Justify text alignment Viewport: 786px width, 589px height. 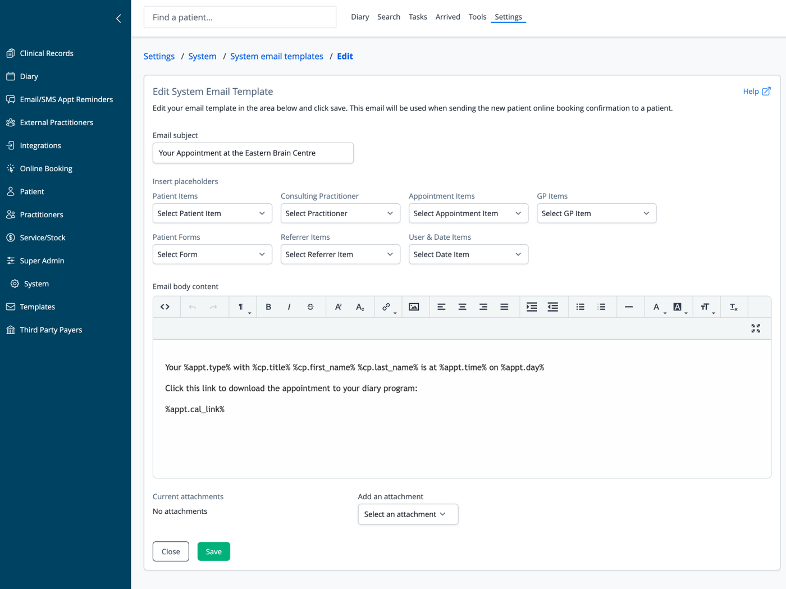pos(504,307)
